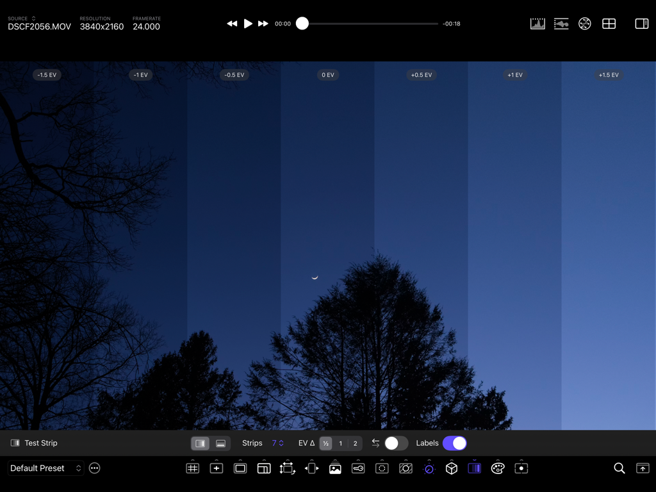
Task: Turn off the Labels toggle
Action: pos(455,443)
